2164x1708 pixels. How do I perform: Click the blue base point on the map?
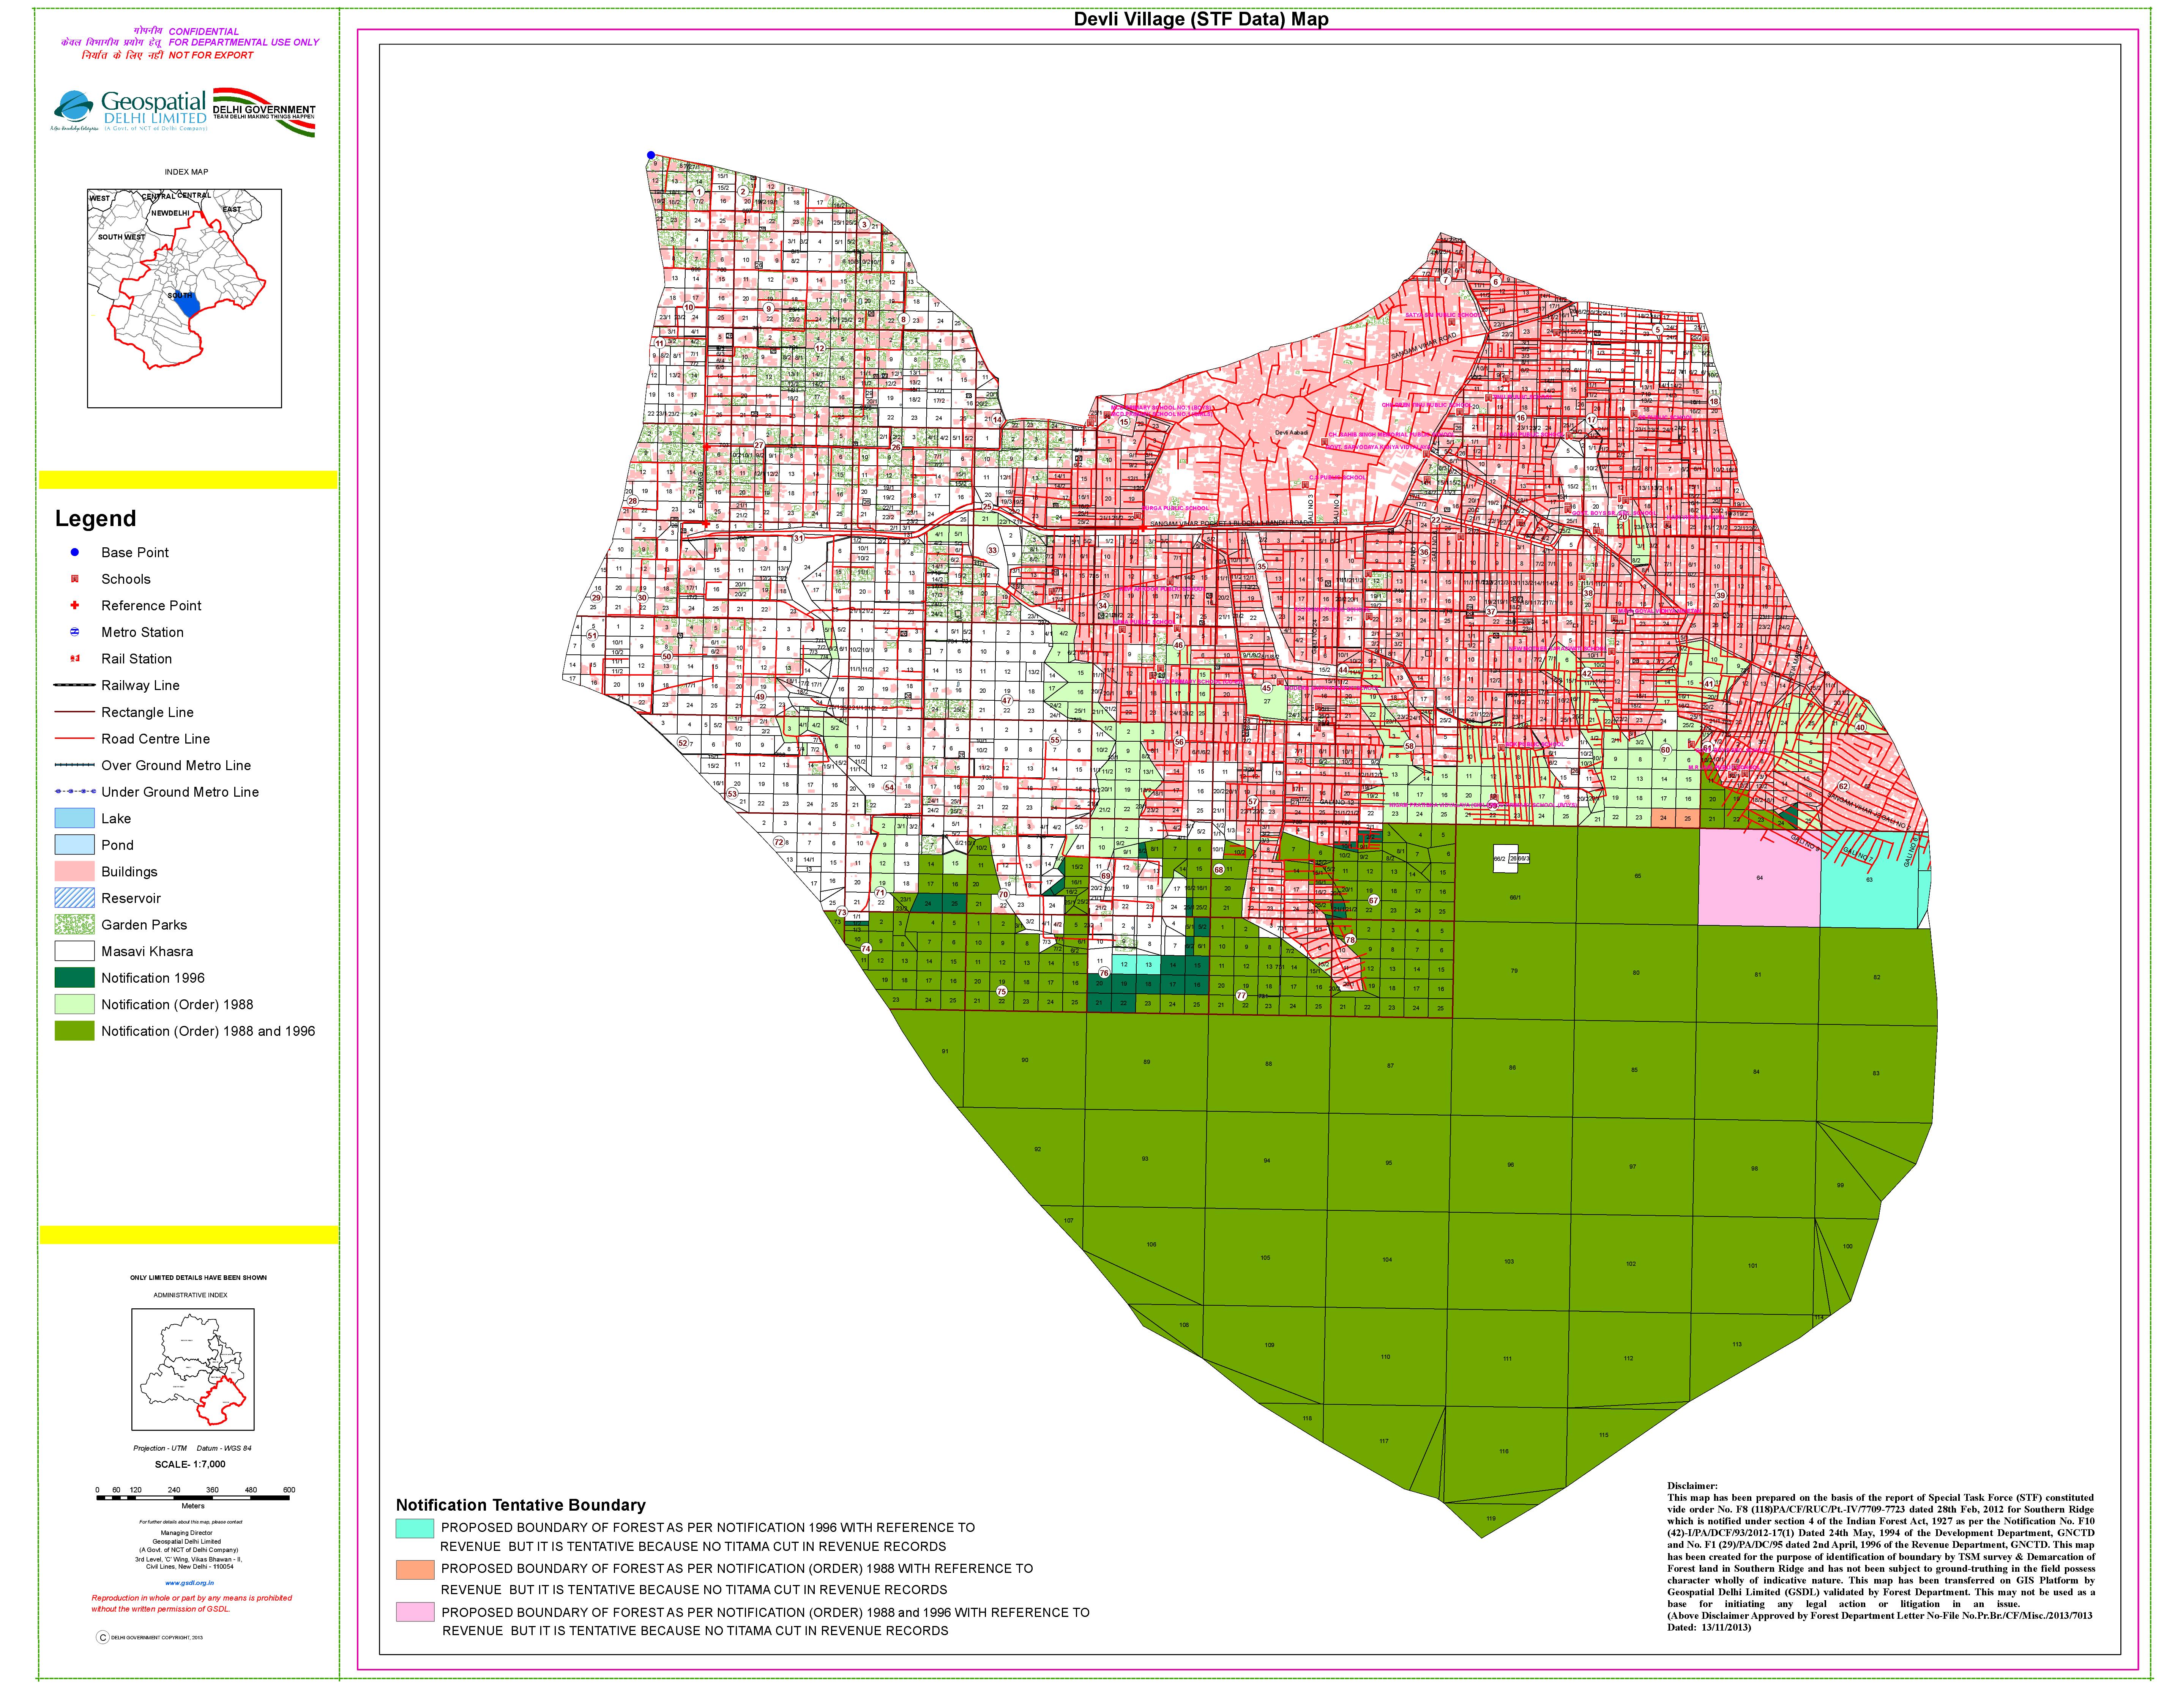pyautogui.click(x=651, y=155)
